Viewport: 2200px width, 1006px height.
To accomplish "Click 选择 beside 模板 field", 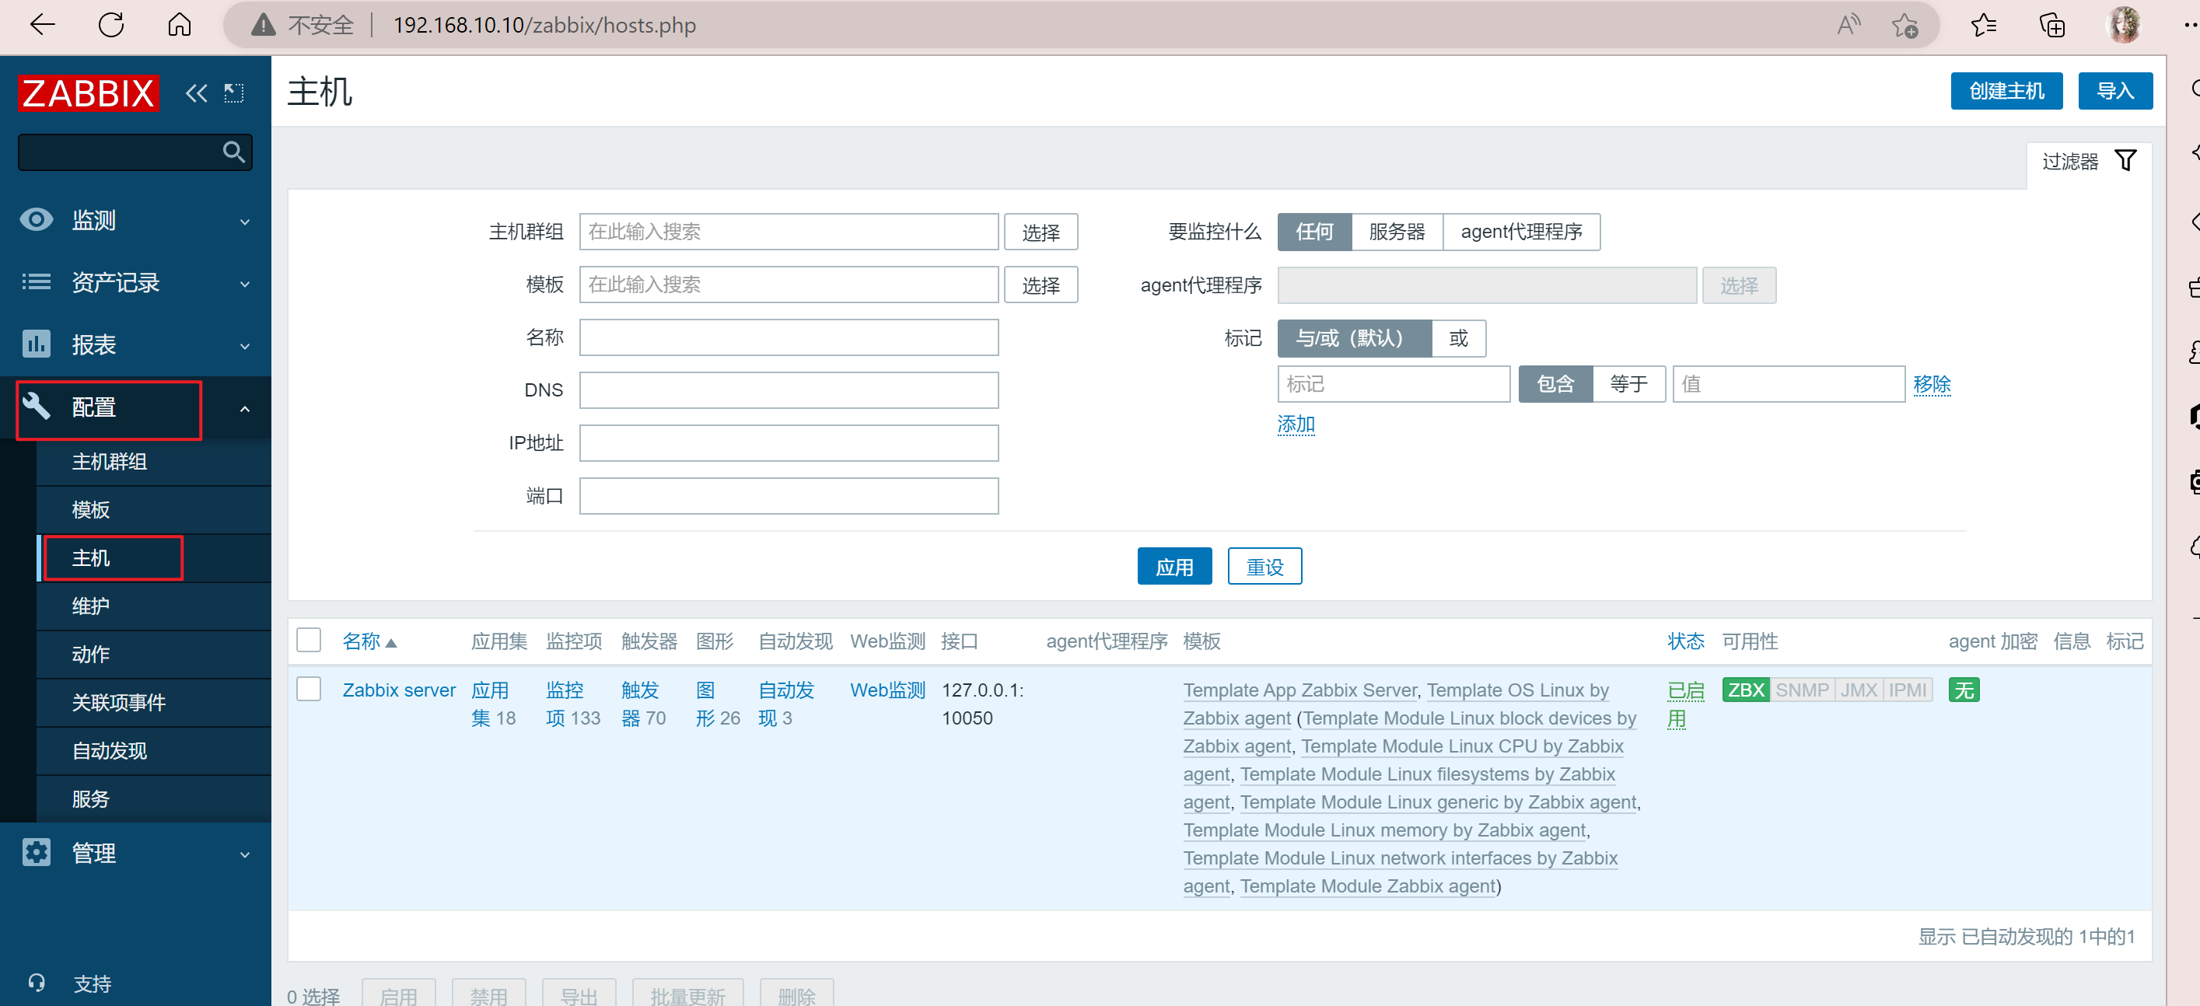I will pyautogui.click(x=1041, y=285).
